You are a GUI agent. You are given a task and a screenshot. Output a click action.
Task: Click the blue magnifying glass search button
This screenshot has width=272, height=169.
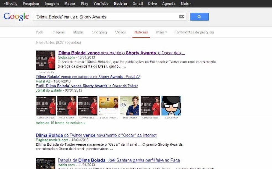click(199, 17)
